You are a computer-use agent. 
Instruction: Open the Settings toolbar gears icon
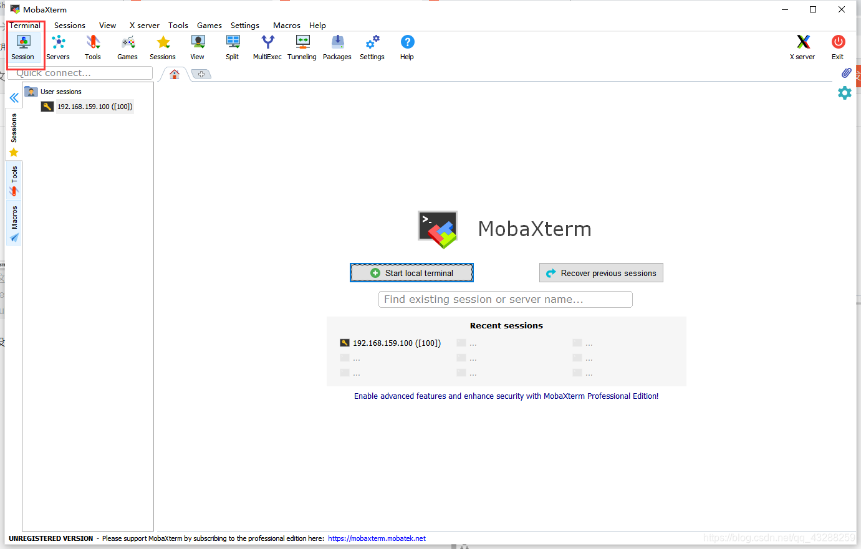tap(372, 47)
